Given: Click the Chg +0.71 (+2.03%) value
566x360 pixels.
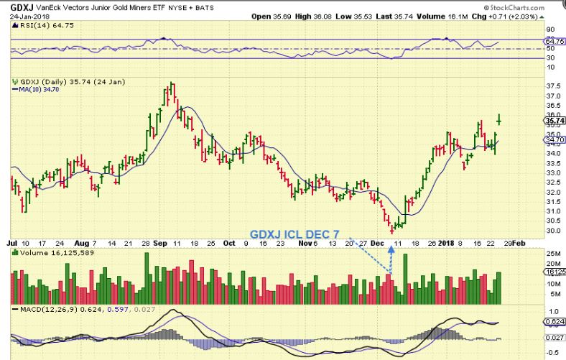Looking at the screenshot, I should tap(505, 17).
